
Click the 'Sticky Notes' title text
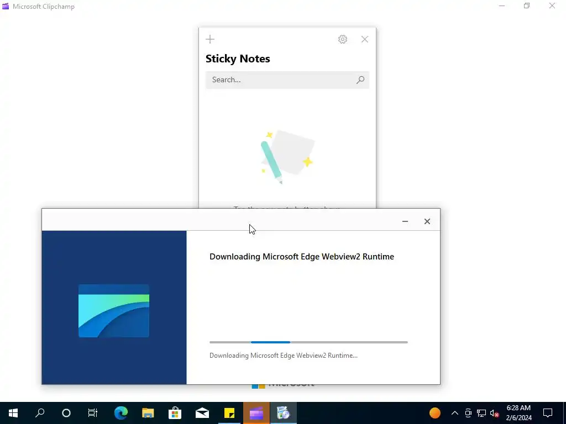[238, 59]
